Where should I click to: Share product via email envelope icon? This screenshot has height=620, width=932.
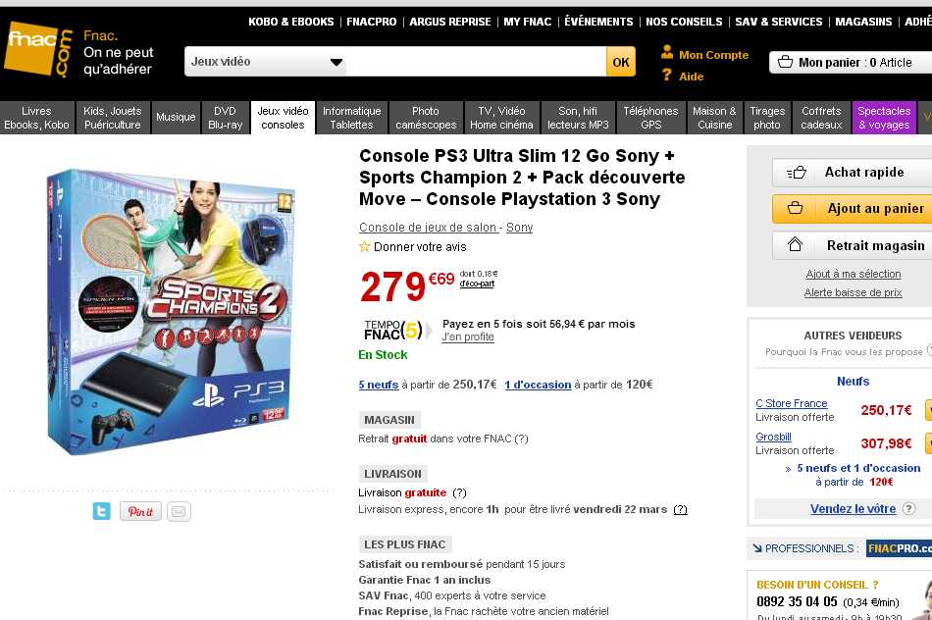pos(178,511)
